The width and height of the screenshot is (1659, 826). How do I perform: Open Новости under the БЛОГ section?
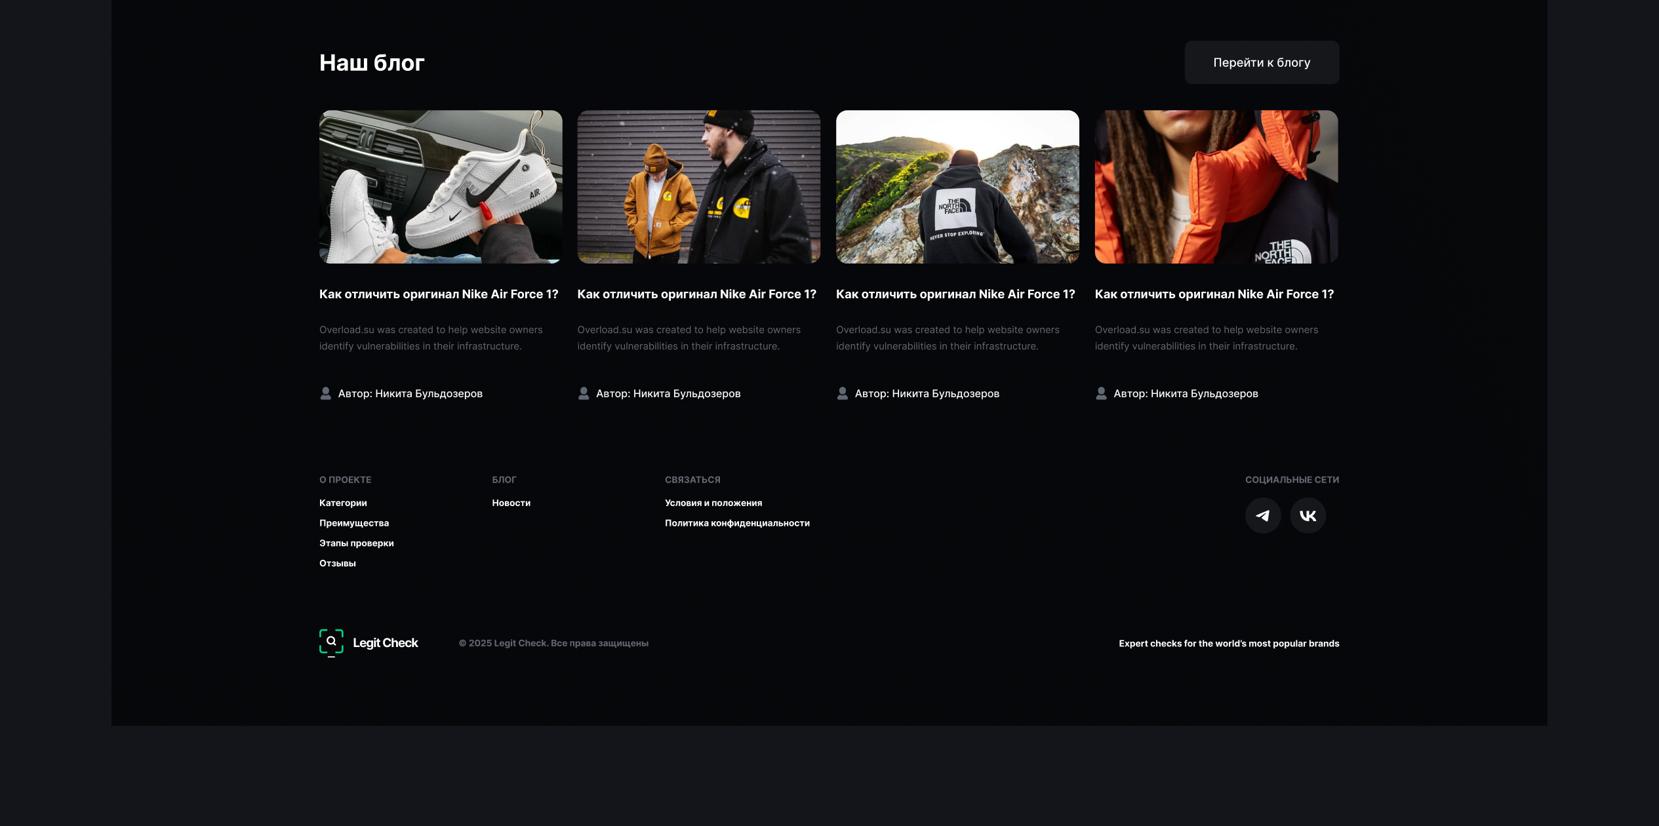pyautogui.click(x=511, y=502)
